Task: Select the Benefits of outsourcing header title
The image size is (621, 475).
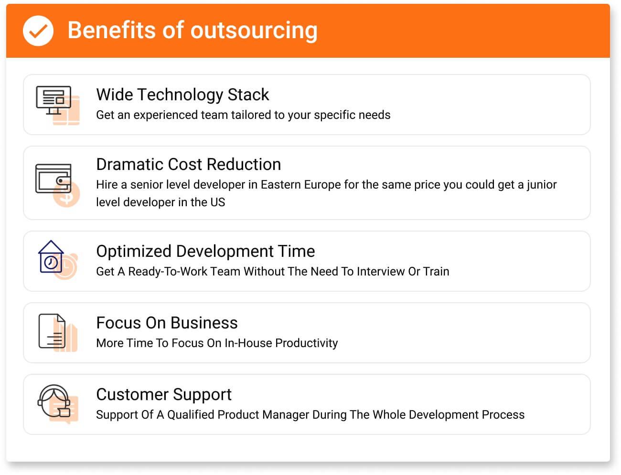Action: tap(193, 30)
